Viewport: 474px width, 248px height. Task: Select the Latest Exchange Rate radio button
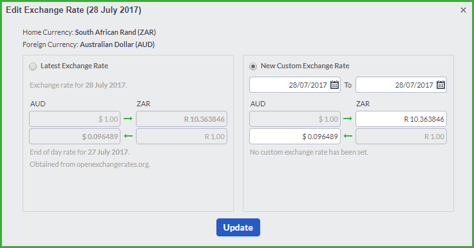click(33, 66)
